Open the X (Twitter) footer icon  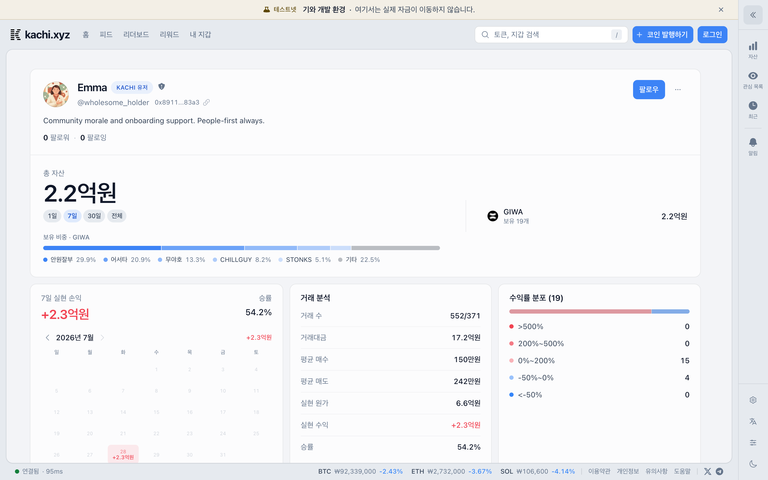pyautogui.click(x=707, y=471)
